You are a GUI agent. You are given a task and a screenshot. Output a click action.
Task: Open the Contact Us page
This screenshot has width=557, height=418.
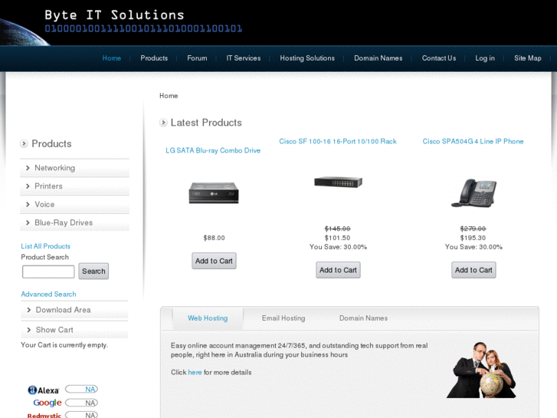tap(439, 58)
